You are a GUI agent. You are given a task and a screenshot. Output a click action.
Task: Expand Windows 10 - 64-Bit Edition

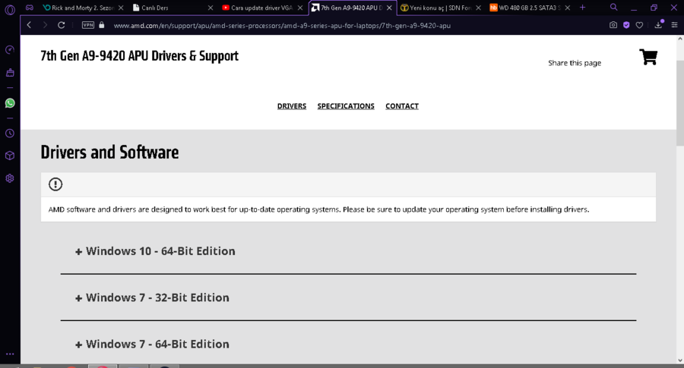pos(155,251)
